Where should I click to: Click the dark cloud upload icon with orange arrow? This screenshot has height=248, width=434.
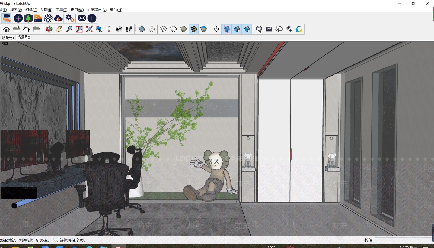click(x=58, y=18)
